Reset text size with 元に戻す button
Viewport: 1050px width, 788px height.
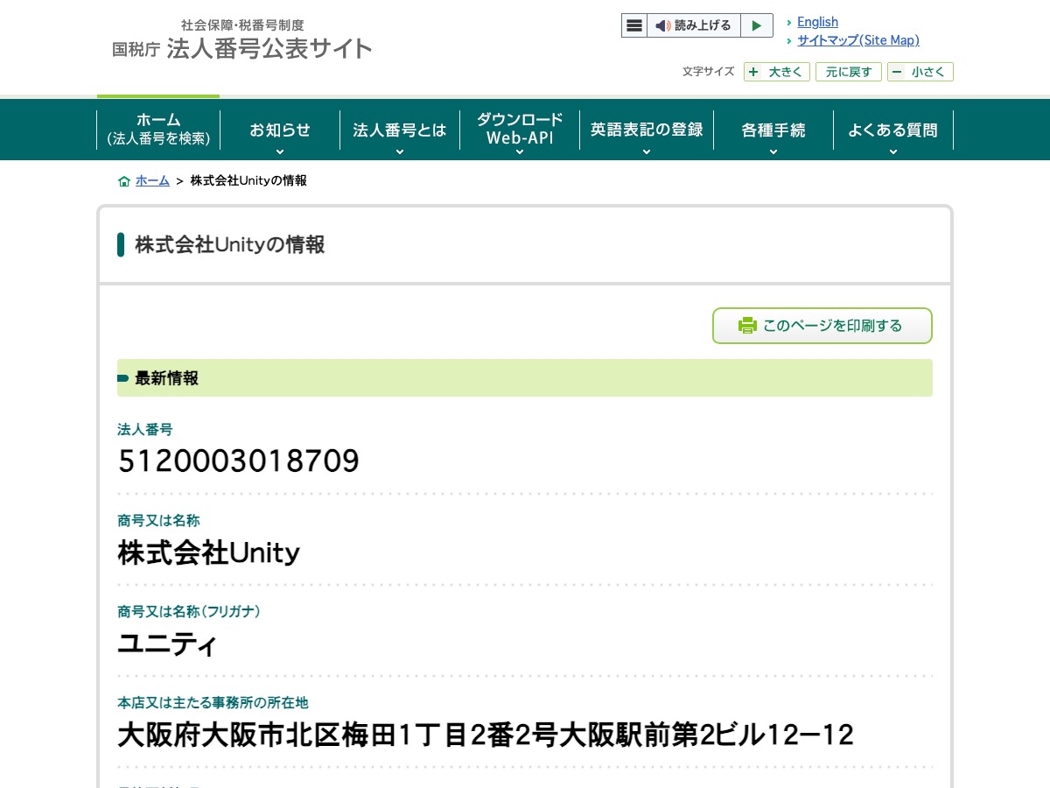click(x=849, y=72)
